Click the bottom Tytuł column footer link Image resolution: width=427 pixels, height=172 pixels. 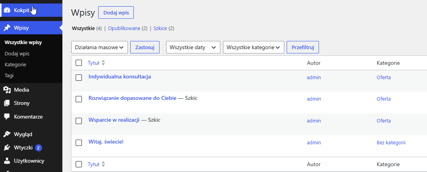tap(94, 164)
